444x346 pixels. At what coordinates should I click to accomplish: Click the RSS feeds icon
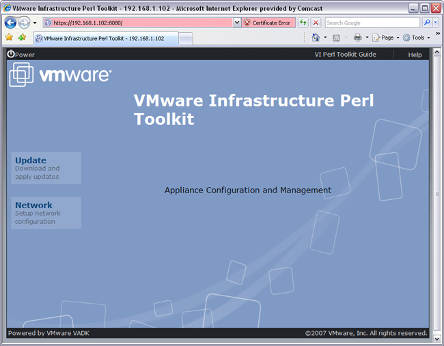[x=337, y=38]
